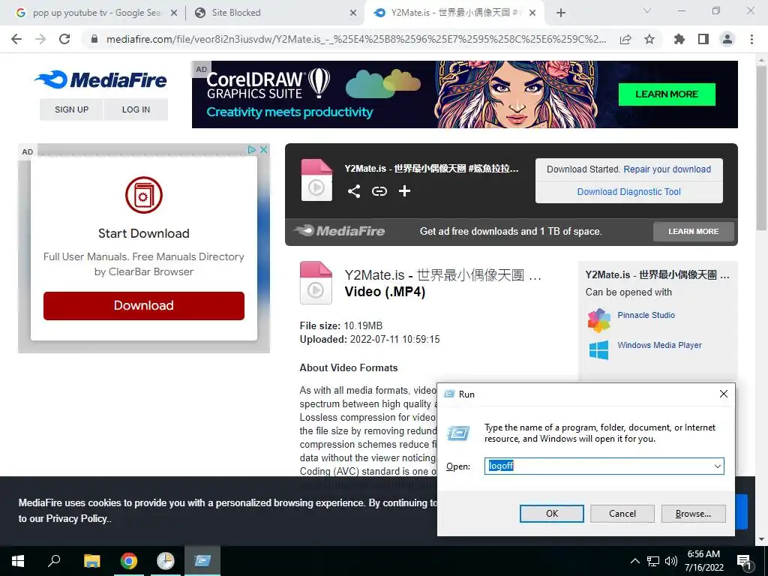
Task: Click the Pinnacle Studio icon
Action: pyautogui.click(x=598, y=320)
